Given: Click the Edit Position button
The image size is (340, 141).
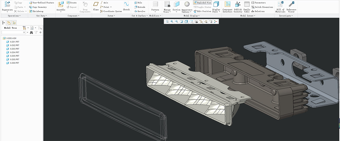Looking at the screenshot, I should [202, 11].
